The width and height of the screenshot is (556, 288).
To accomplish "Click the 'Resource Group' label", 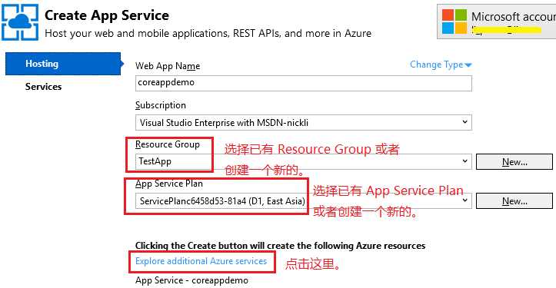I will [x=168, y=144].
